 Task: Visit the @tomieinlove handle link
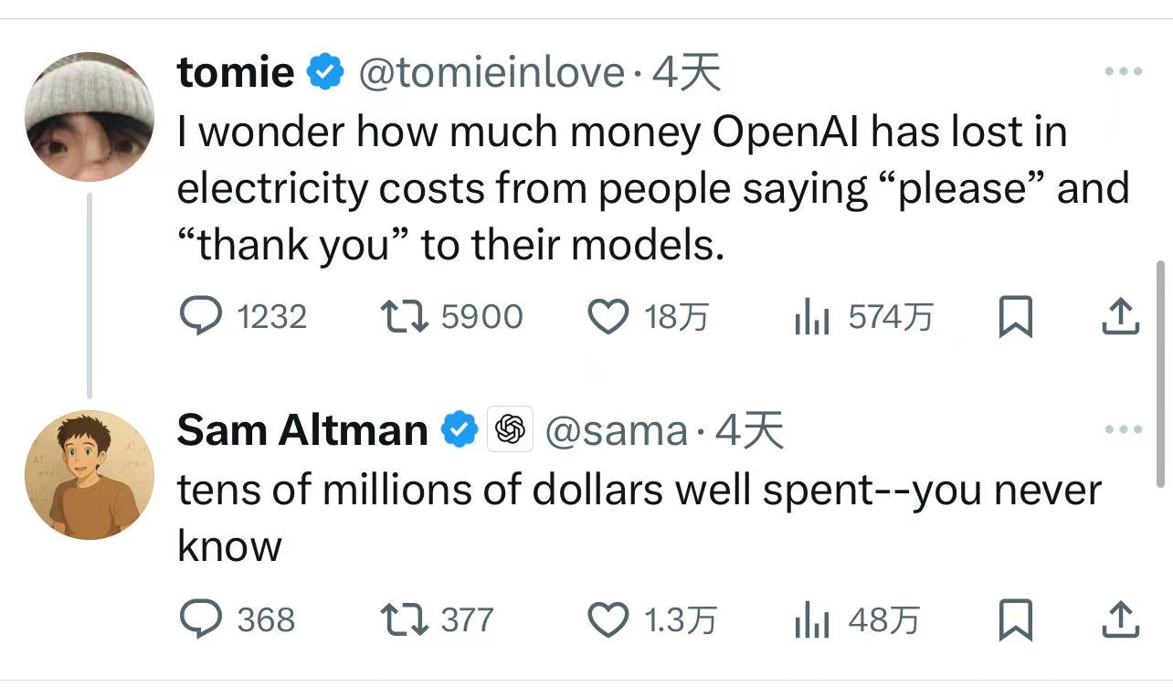(x=491, y=72)
